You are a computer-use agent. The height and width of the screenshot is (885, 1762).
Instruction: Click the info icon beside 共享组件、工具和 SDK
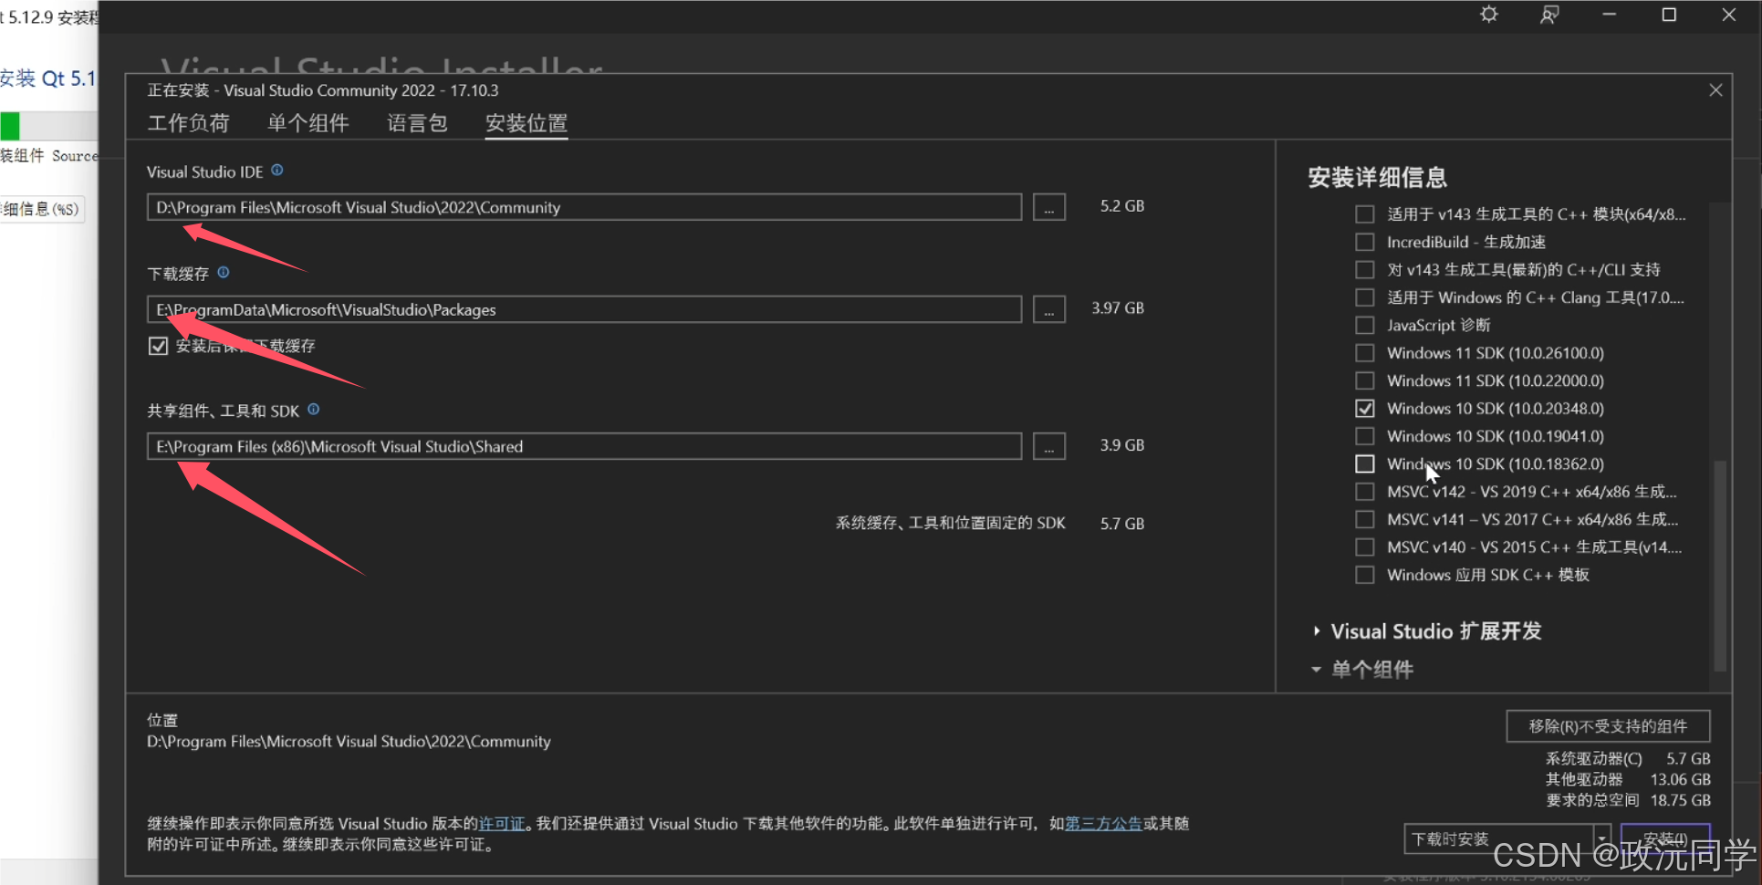point(313,410)
